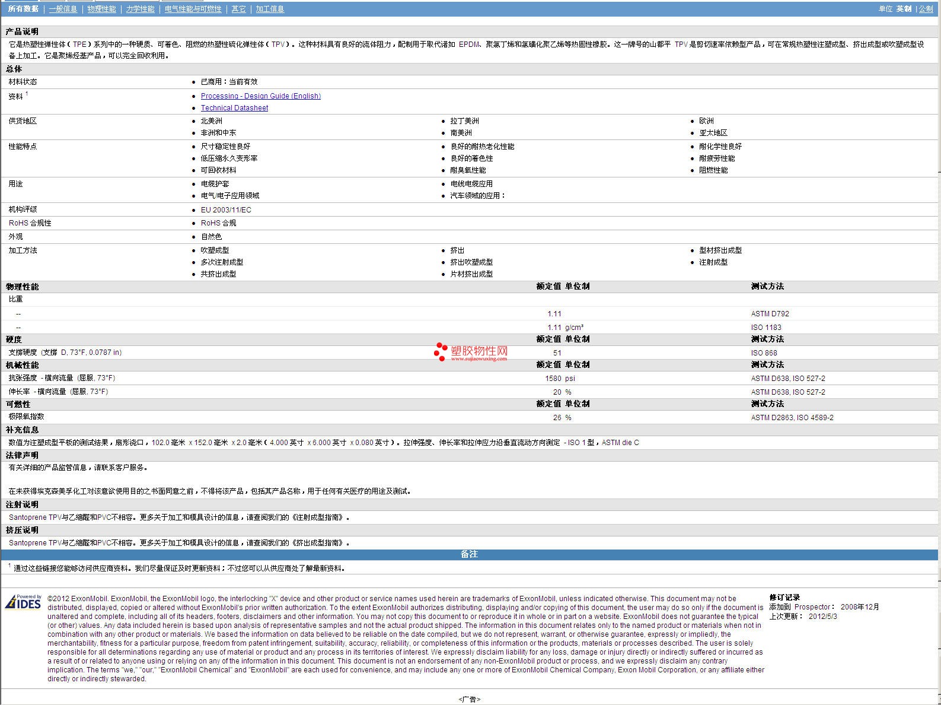Screen dimensions: 941x705
Task: Open the 一般信息 tab
Action: point(63,9)
